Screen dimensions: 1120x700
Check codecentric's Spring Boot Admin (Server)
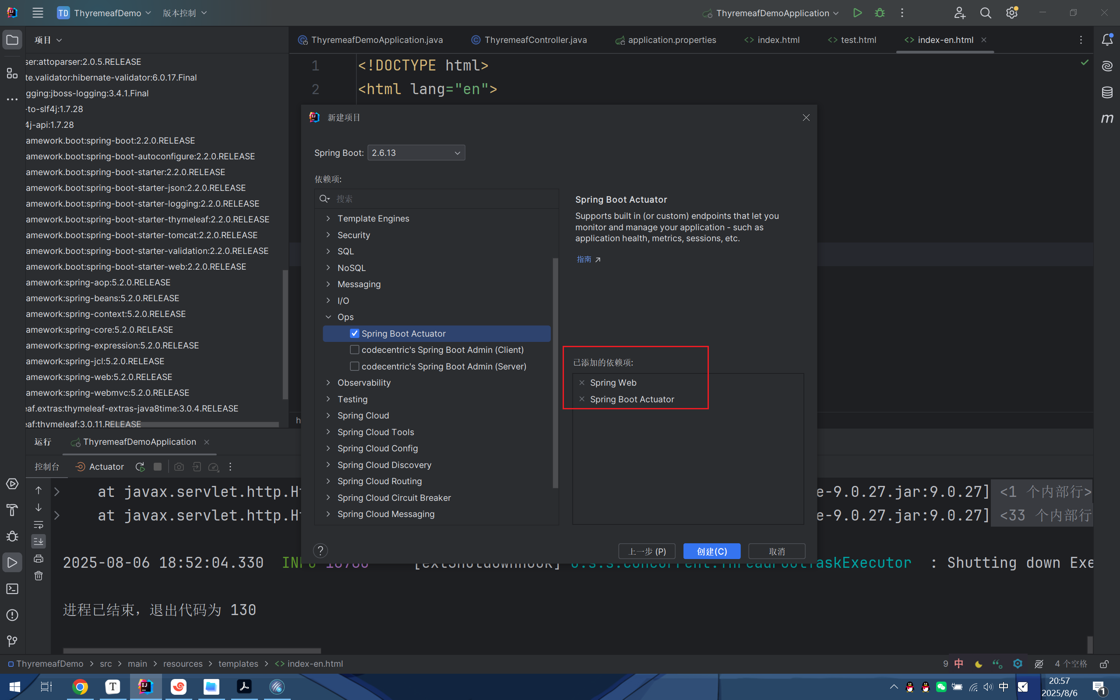point(355,366)
